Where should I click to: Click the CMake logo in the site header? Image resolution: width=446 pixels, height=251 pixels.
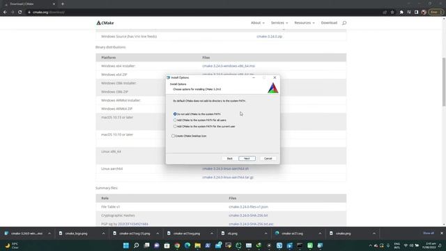tap(105, 23)
